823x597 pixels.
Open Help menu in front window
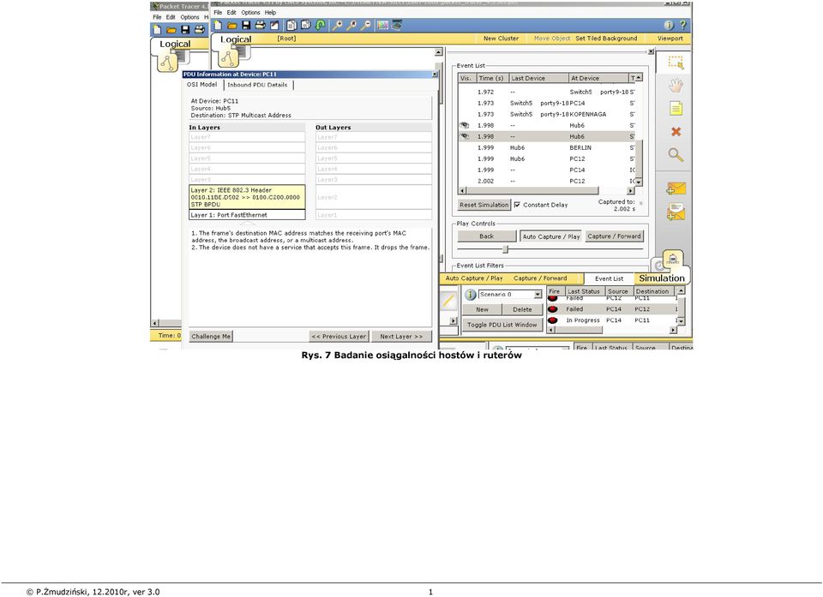[x=270, y=12]
